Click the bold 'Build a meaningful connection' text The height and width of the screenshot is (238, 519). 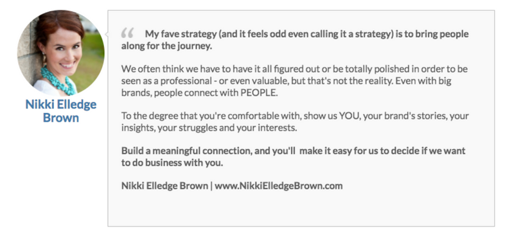pos(294,157)
